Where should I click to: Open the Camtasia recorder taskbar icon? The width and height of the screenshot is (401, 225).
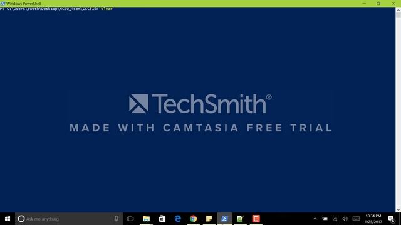coord(256,219)
